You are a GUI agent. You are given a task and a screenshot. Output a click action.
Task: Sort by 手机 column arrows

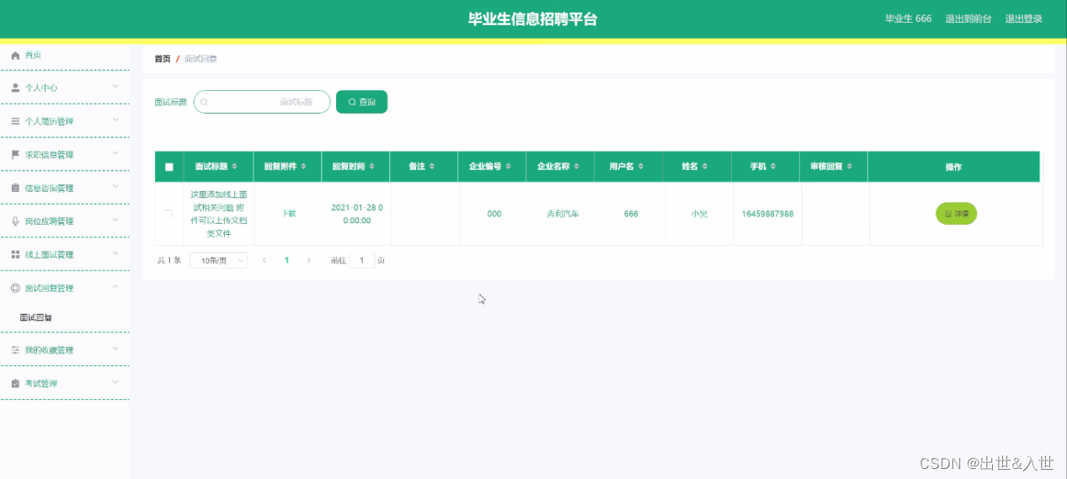point(773,167)
